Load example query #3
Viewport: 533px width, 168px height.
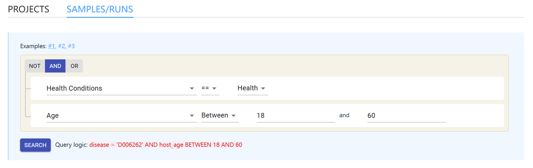point(71,46)
